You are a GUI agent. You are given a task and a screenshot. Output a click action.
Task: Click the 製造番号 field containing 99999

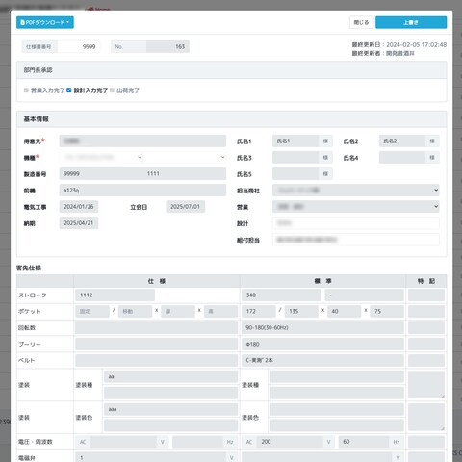pos(101,173)
